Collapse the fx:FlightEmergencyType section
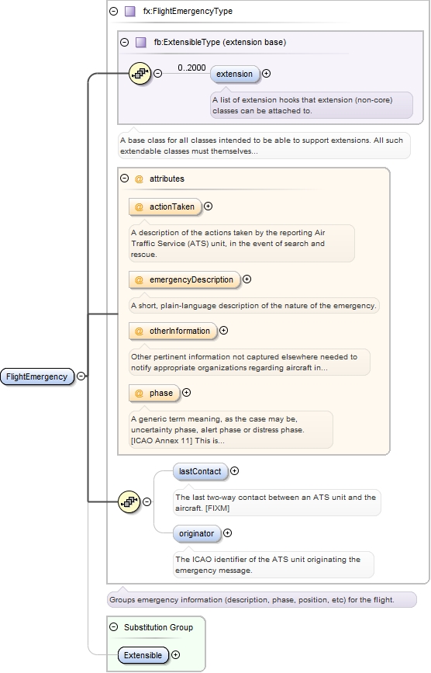Viewport: 431px width, 673px height. coord(113,11)
